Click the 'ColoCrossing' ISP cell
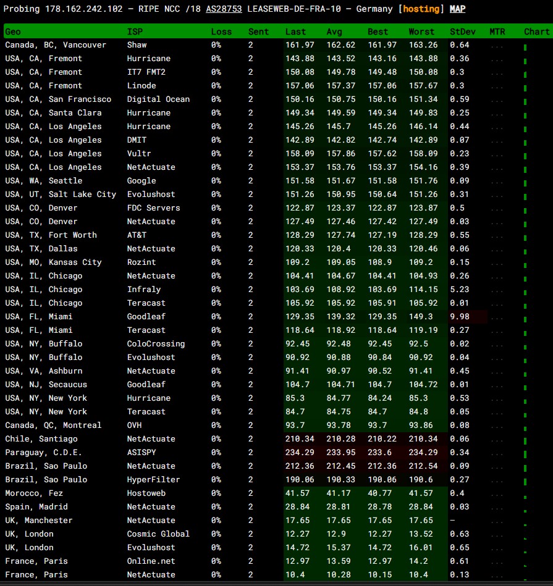This screenshot has width=553, height=586. [156, 344]
